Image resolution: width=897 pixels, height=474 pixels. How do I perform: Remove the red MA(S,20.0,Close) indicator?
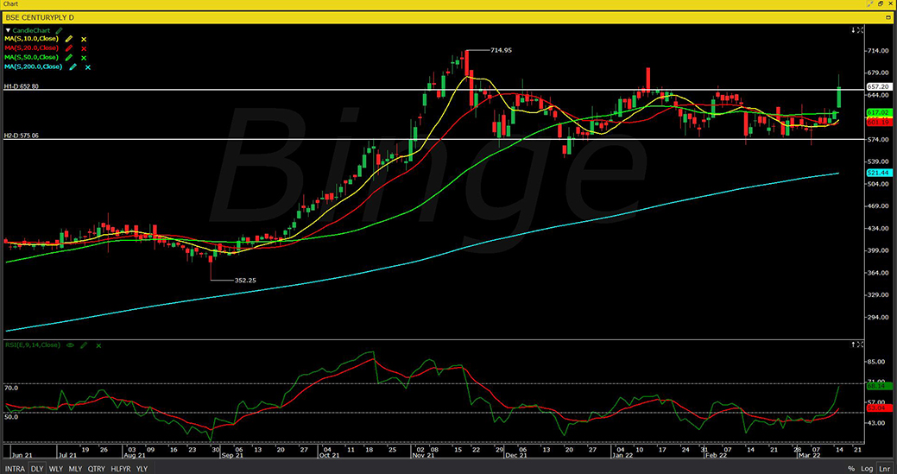tap(84, 48)
